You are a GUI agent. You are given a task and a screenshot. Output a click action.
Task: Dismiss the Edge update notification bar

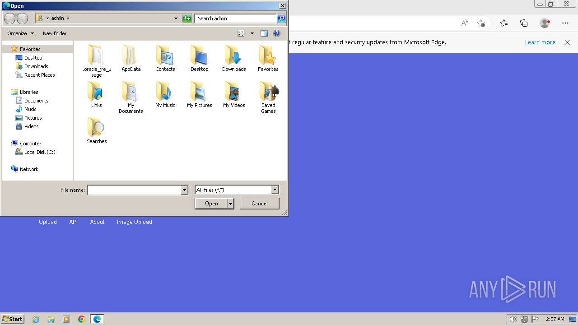pyautogui.click(x=567, y=42)
